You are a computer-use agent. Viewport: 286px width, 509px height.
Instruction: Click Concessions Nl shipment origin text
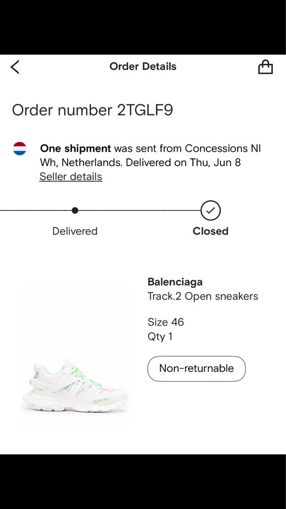[223, 148]
